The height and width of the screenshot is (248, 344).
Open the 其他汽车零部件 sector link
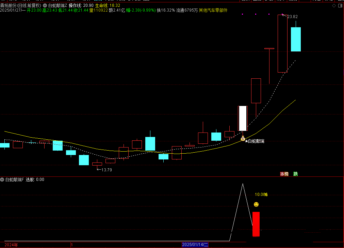point(213,10)
